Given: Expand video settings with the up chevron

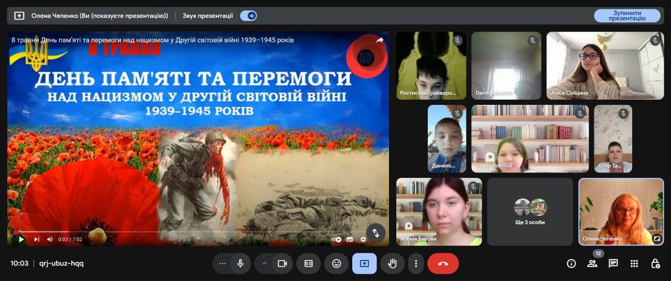Looking at the screenshot, I should tap(264, 264).
